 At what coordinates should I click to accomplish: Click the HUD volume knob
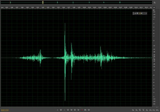(x=137, y=13)
